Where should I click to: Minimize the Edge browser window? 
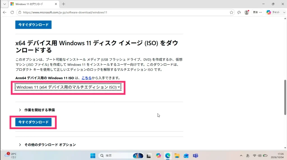(263, 4)
